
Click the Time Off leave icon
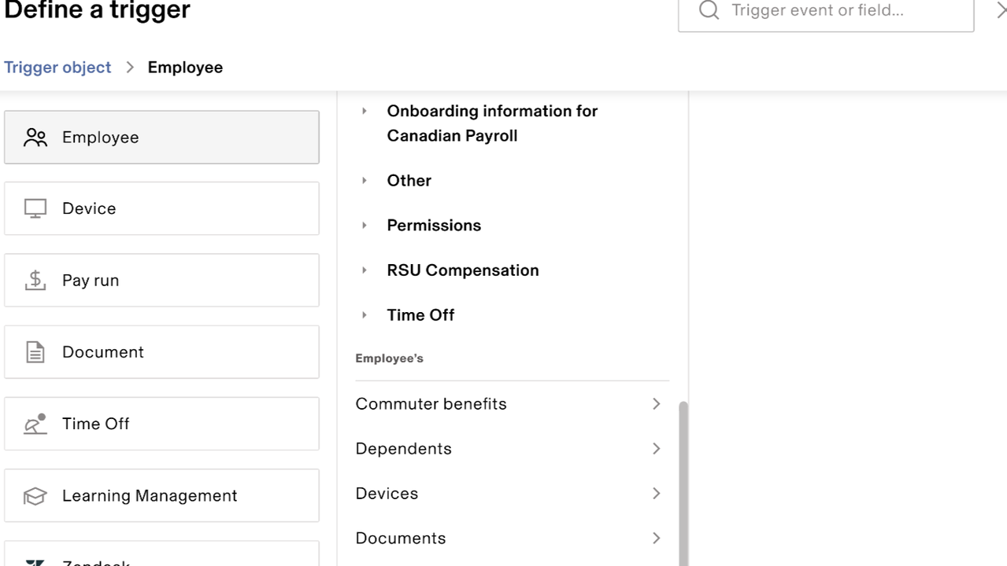point(35,424)
